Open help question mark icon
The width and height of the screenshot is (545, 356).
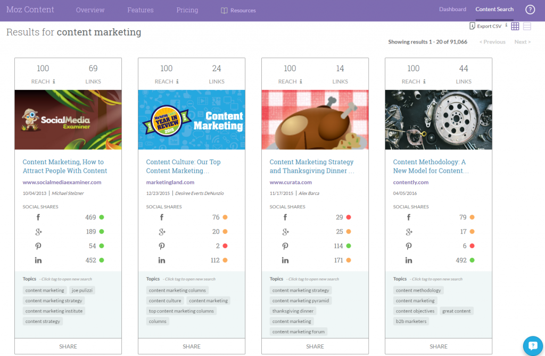tap(530, 10)
